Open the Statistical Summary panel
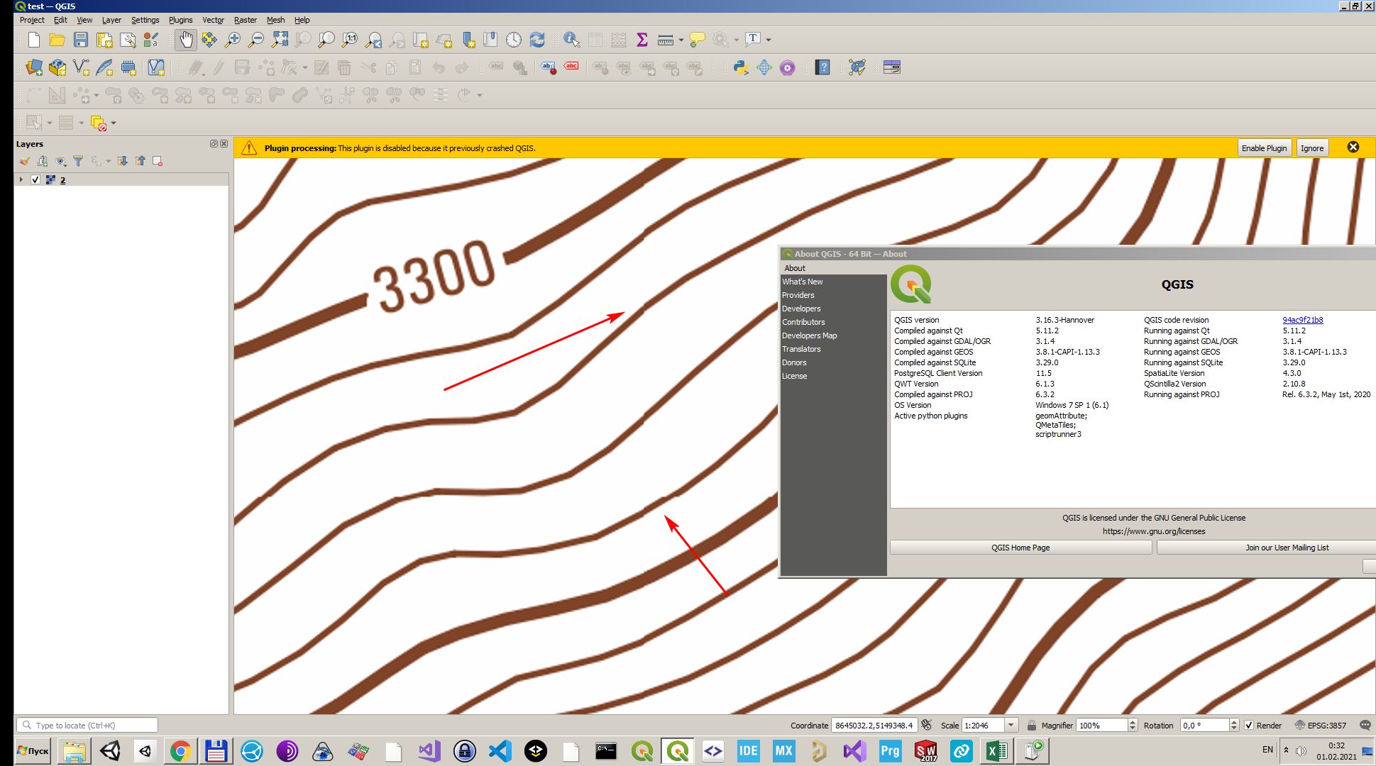 coord(642,40)
